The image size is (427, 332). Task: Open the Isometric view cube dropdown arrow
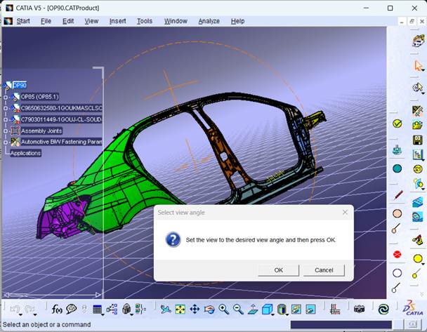point(272,314)
